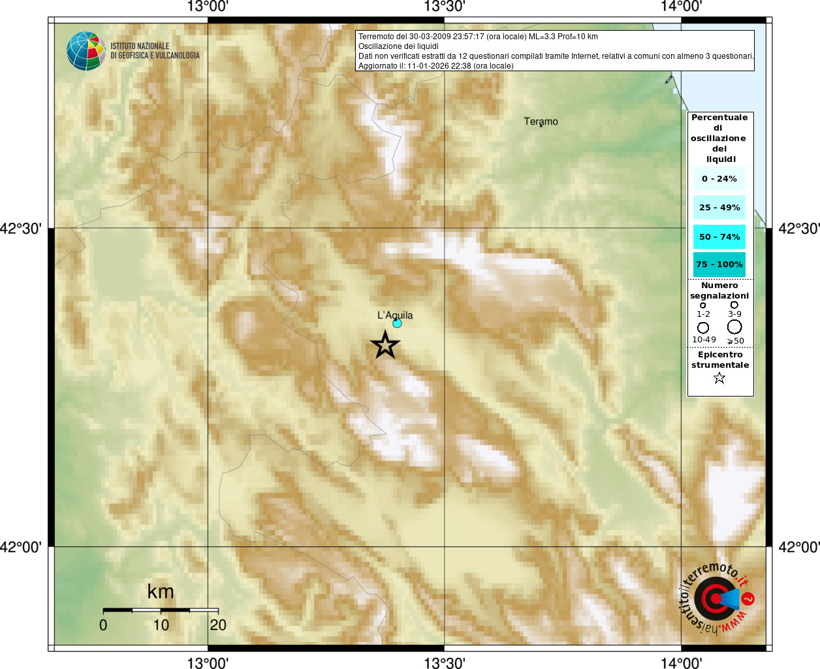Click the Percentuale di oscillazione legend title
820x669 pixels.
click(x=719, y=139)
